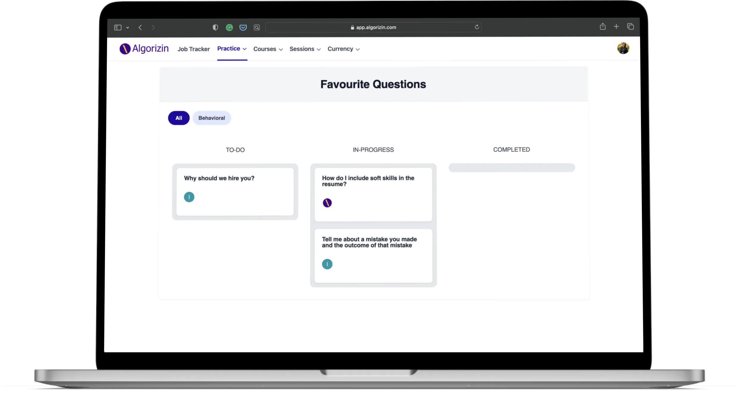737x395 pixels.
Task: Select the All filter pill
Action: tap(179, 118)
